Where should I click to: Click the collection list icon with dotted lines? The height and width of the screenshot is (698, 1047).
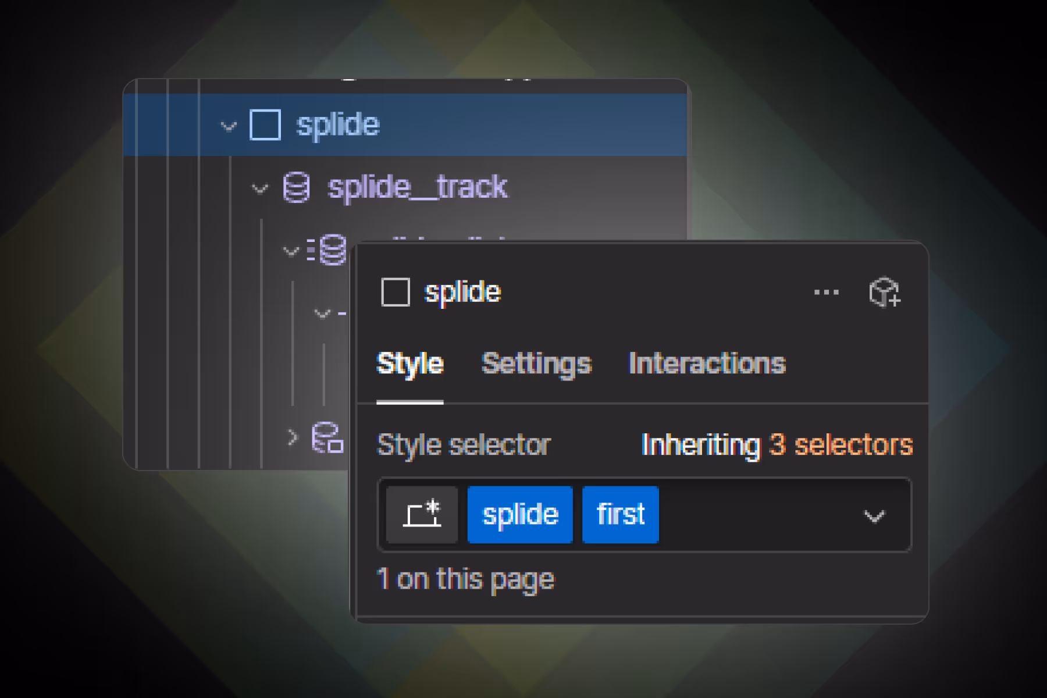pos(327,250)
